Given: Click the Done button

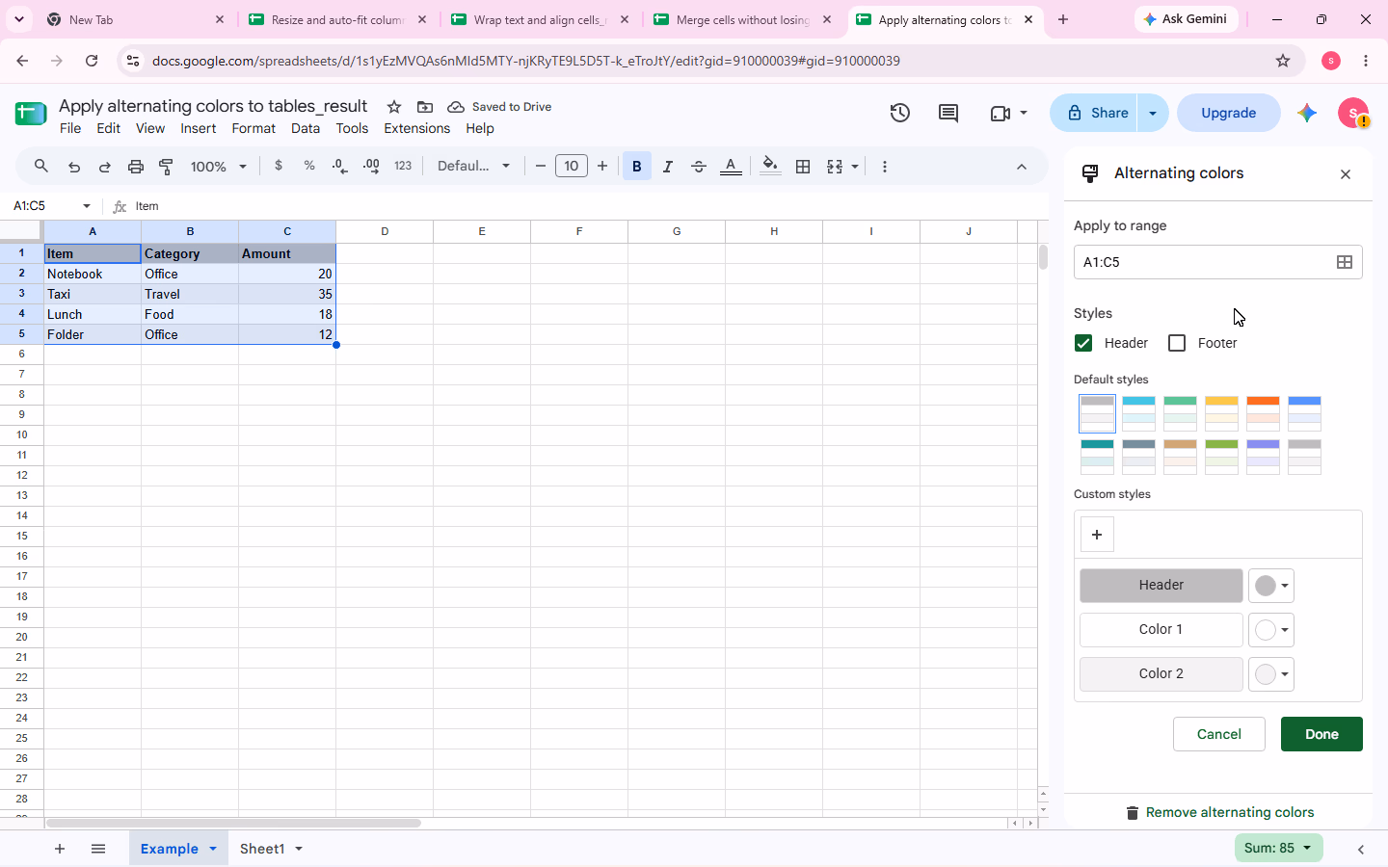Looking at the screenshot, I should 1321,734.
